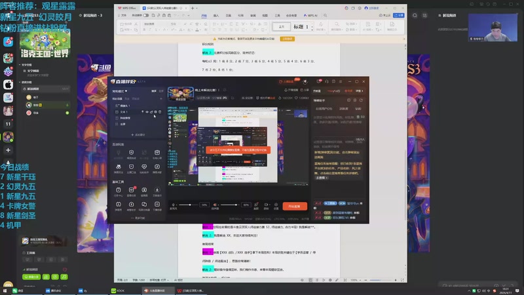Mute microphone icon in streaming app
524x295 pixels.
(173, 205)
